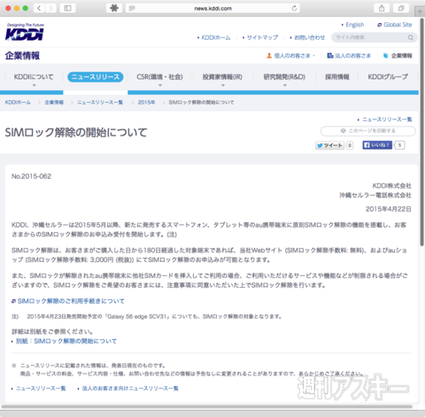Click the Facebook いいね! button
Image resolution: width=425 pixels, height=417 pixels.
377,145
